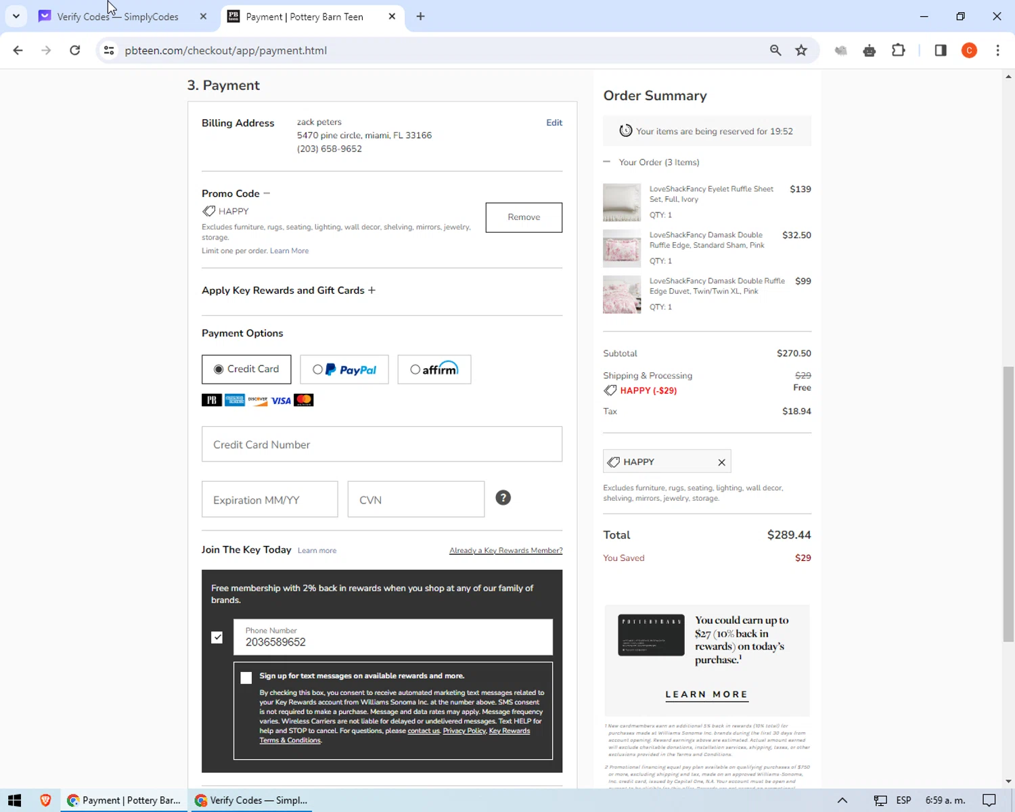Collapse Your Order (3 Items) list
Screen dimensions: 1015x812
click(607, 162)
